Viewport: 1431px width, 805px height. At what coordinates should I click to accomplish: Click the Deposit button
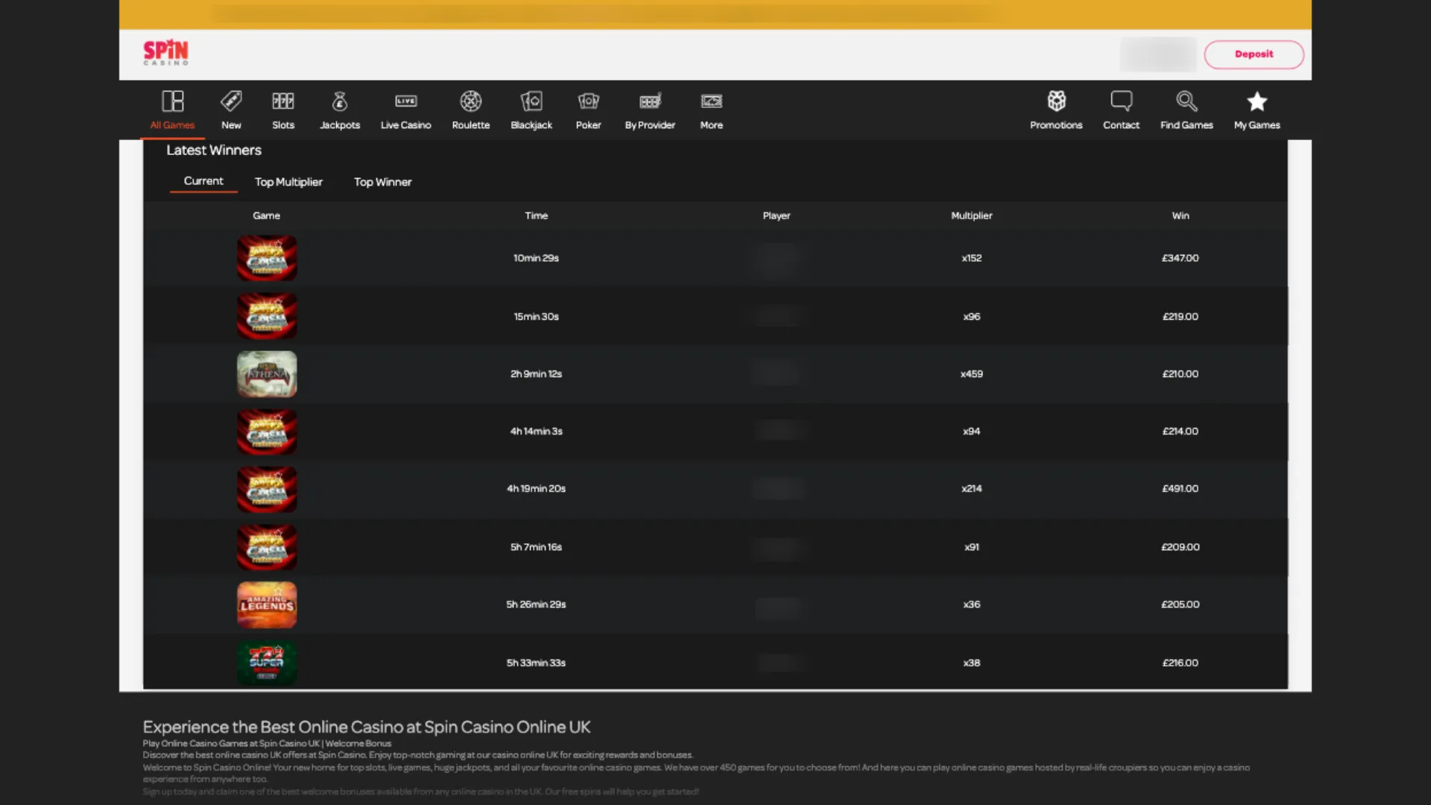point(1254,54)
